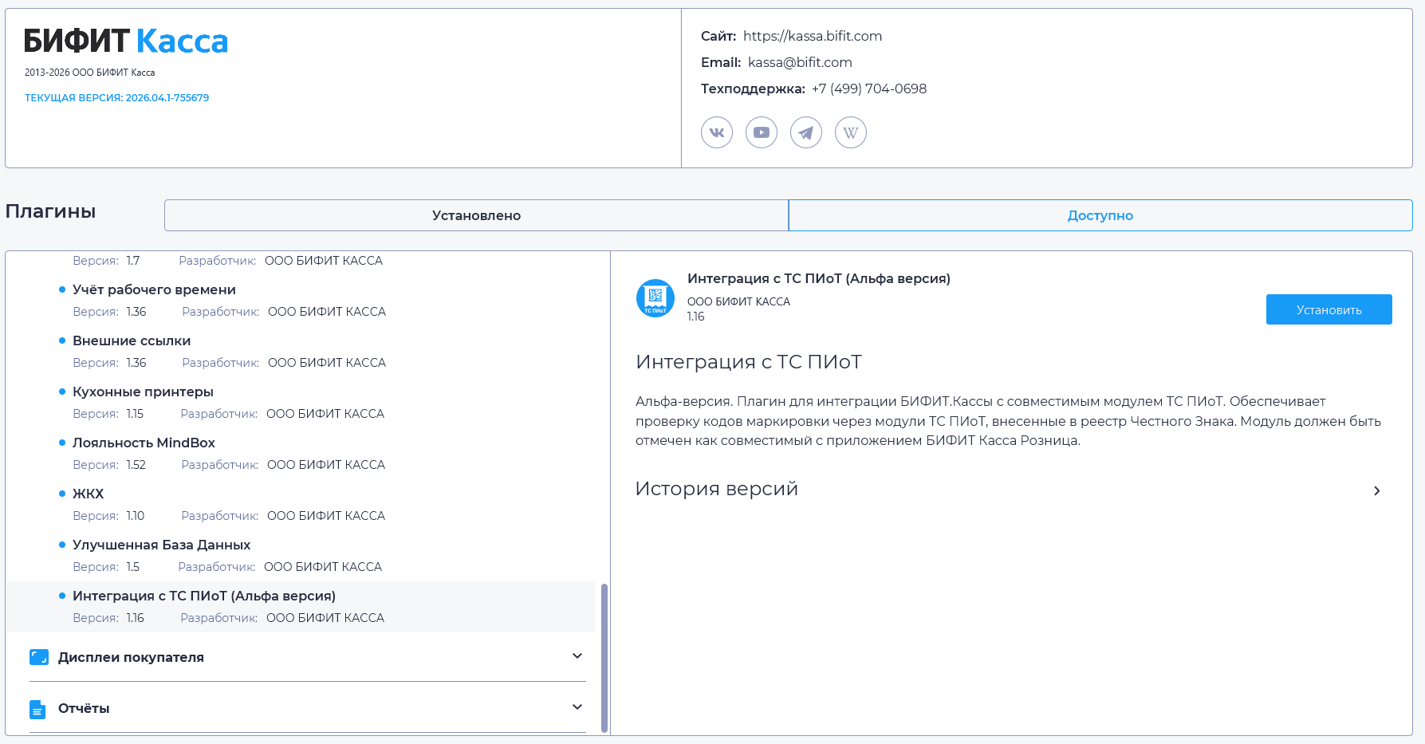Expand the Отчёты section chevron
The width and height of the screenshot is (1425, 744).
(577, 707)
